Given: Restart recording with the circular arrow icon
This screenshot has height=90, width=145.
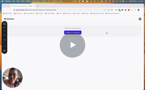Looking at the screenshot, I should [x=5, y=35].
